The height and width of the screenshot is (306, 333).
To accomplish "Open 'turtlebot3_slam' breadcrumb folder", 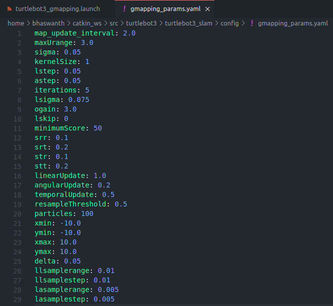I will [187, 23].
